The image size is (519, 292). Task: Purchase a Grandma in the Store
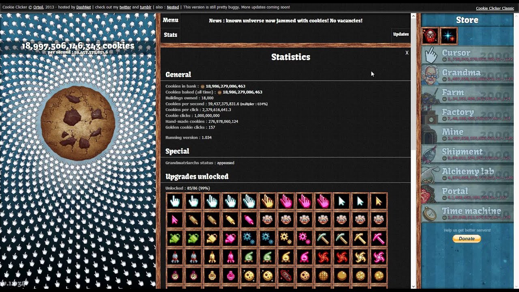tap(467, 75)
